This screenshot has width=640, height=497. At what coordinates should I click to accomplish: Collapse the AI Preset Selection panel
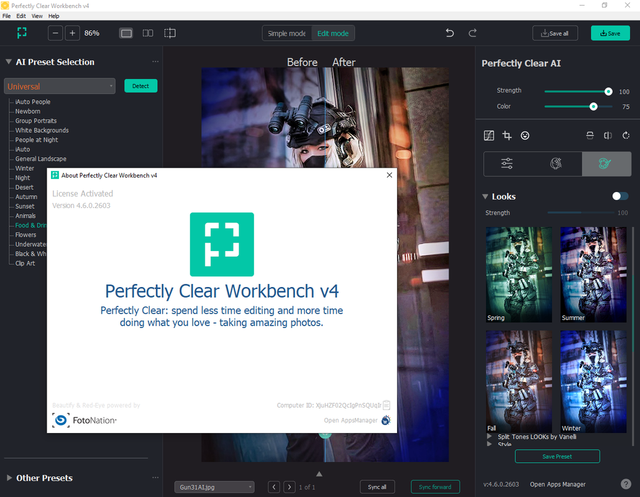[x=8, y=62]
